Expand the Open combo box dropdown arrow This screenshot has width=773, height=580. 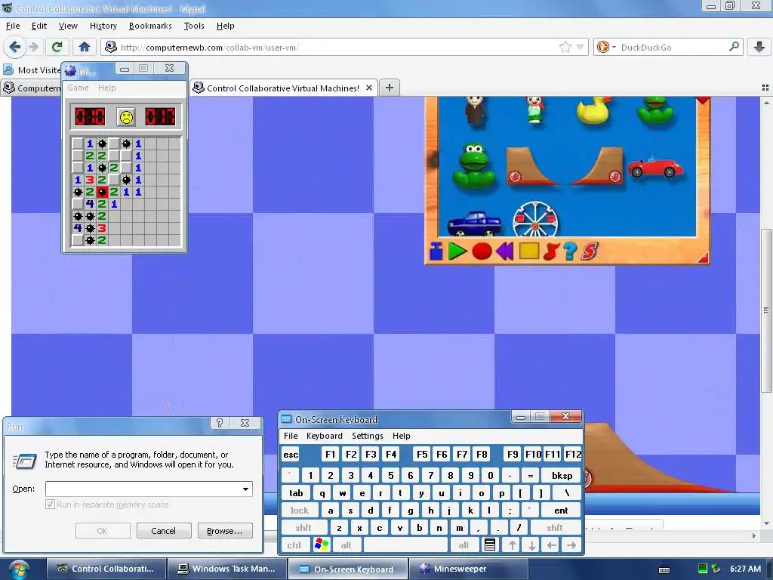pyautogui.click(x=245, y=489)
